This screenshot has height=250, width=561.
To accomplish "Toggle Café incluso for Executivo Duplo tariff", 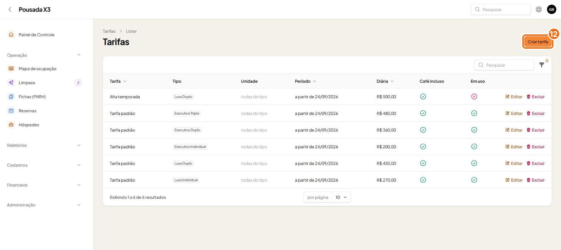I will [x=423, y=130].
